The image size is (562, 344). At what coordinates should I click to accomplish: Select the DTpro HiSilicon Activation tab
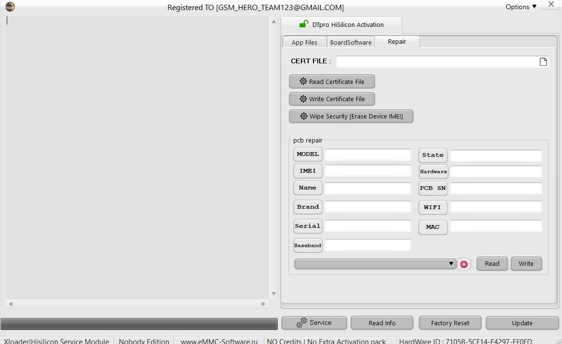(x=341, y=24)
